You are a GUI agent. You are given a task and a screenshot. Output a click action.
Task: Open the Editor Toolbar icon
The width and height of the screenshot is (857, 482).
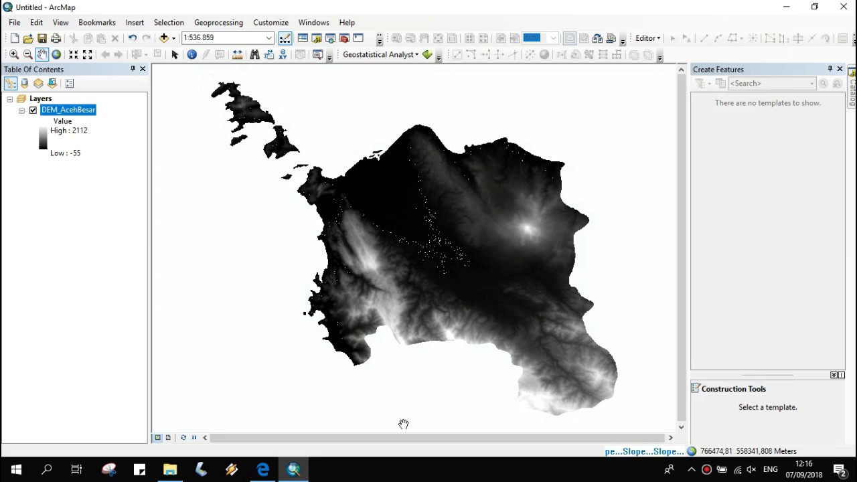[285, 38]
